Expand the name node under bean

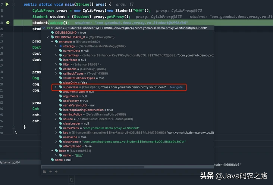click(x=56, y=155)
